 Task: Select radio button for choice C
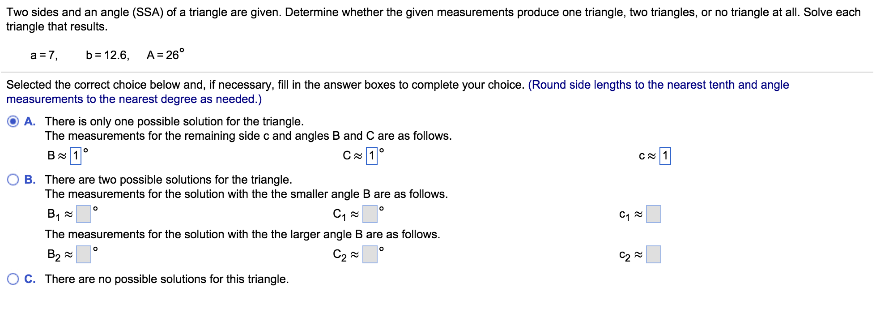coord(12,279)
